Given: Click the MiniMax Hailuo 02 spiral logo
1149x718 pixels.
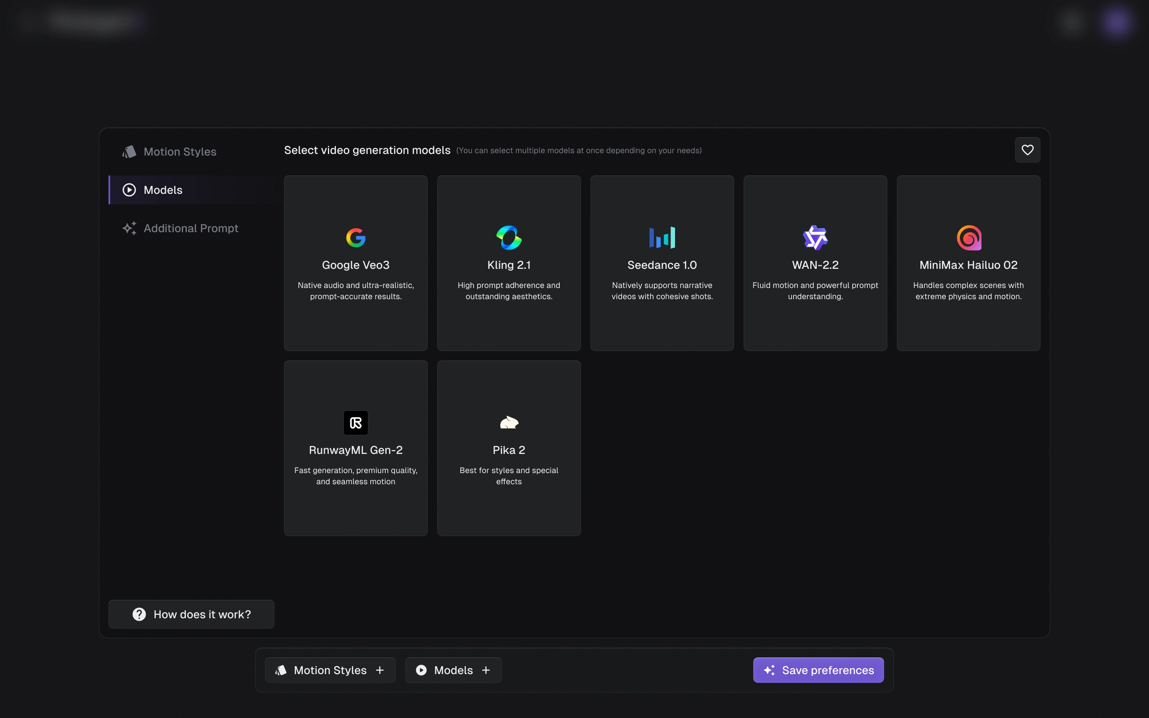Looking at the screenshot, I should (x=969, y=237).
